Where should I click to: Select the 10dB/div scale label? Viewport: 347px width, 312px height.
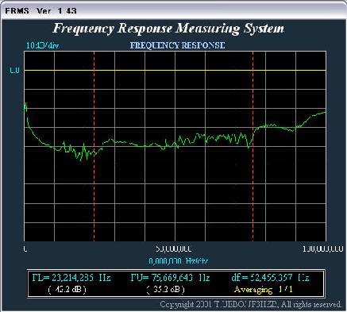tap(42, 45)
